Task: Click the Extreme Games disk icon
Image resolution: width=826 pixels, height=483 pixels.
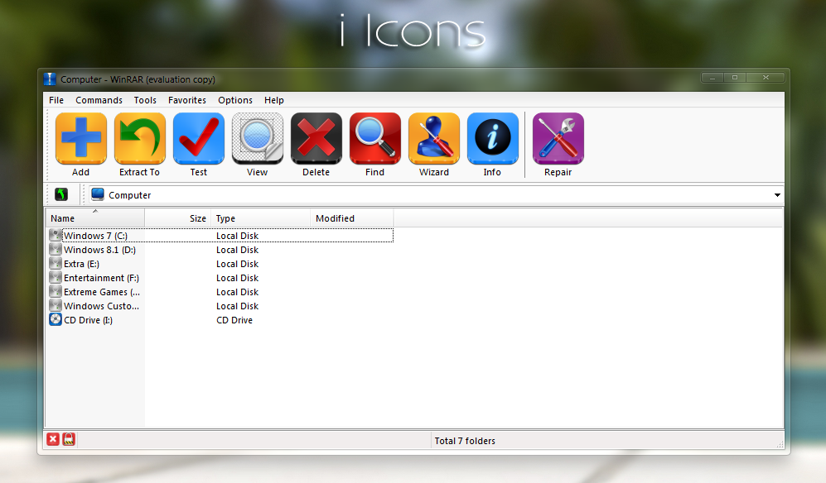Action: click(x=56, y=291)
